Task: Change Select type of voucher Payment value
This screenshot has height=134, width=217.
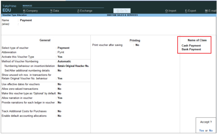Action: (x=63, y=48)
